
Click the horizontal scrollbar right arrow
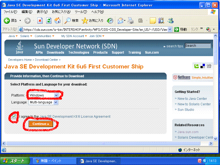(211, 143)
